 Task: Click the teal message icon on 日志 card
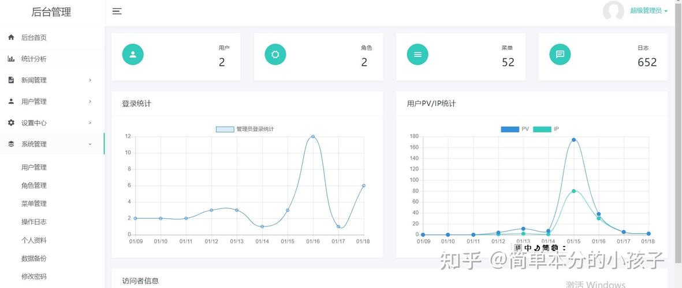(x=560, y=55)
